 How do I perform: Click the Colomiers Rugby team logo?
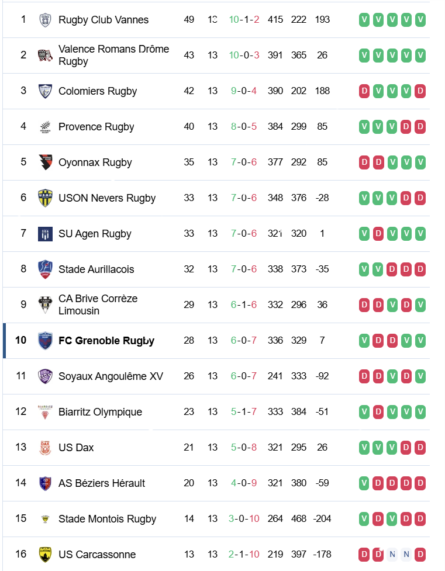tap(45, 91)
